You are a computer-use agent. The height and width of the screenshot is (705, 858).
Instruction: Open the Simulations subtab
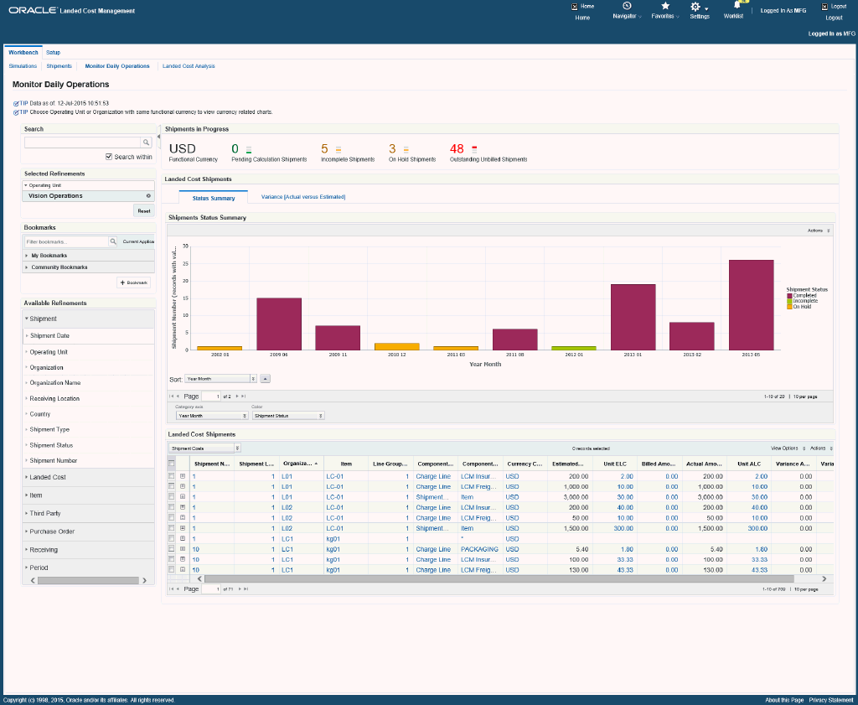(23, 65)
